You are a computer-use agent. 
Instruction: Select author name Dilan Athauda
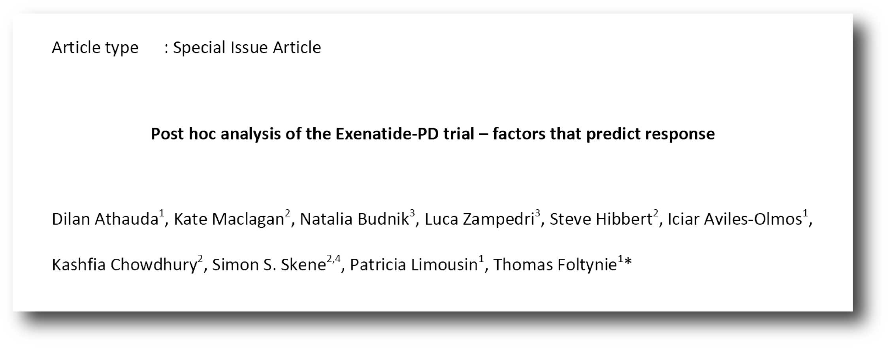tap(105, 219)
